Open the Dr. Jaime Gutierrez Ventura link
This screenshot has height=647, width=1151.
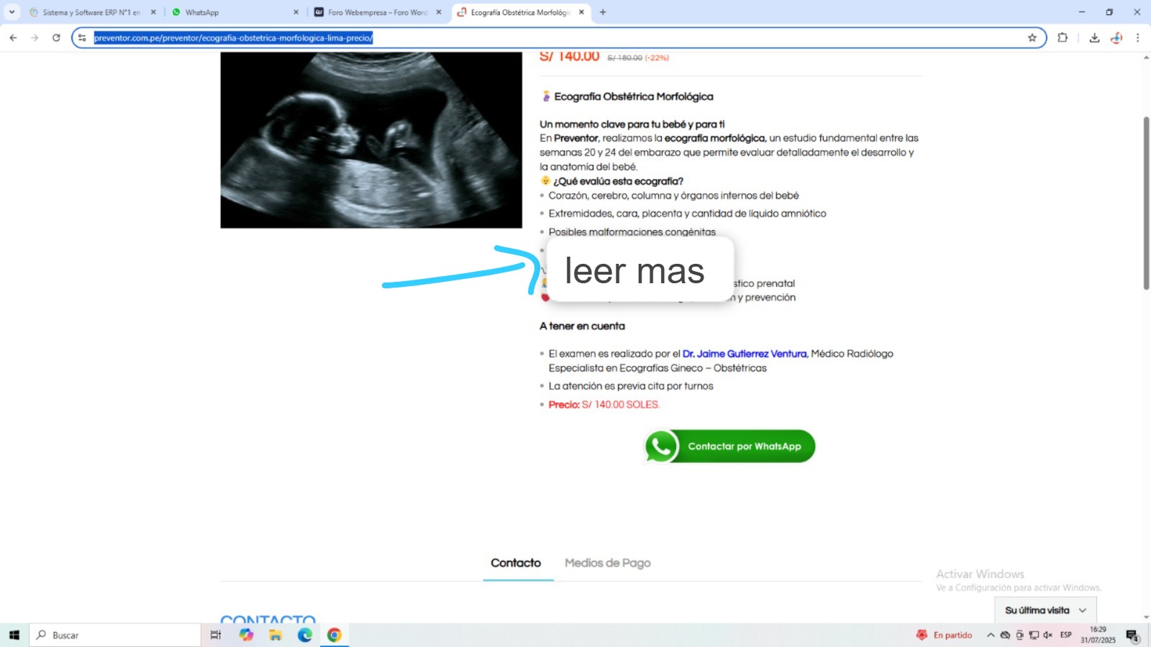click(745, 354)
